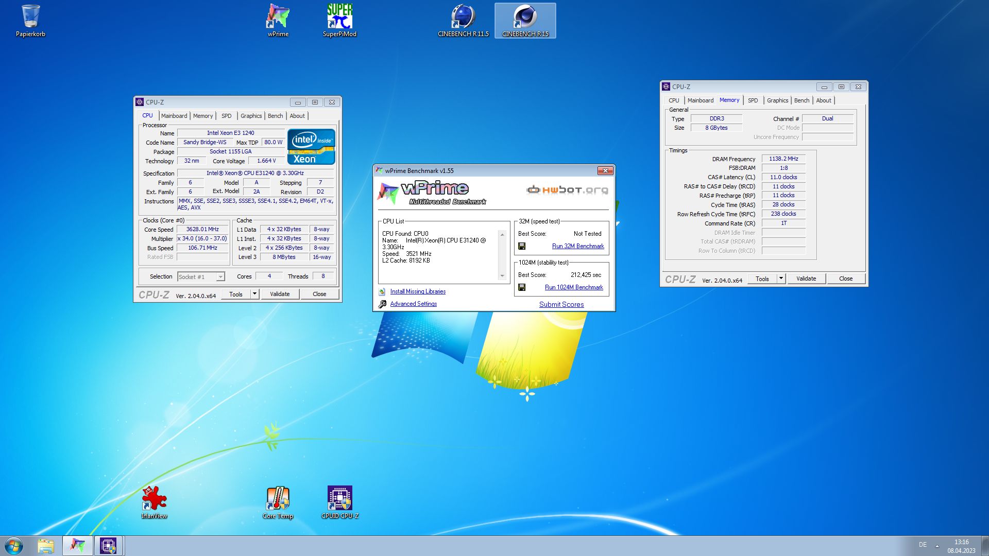Click Submit Scores link in wPrime
989x556 pixels.
click(561, 304)
